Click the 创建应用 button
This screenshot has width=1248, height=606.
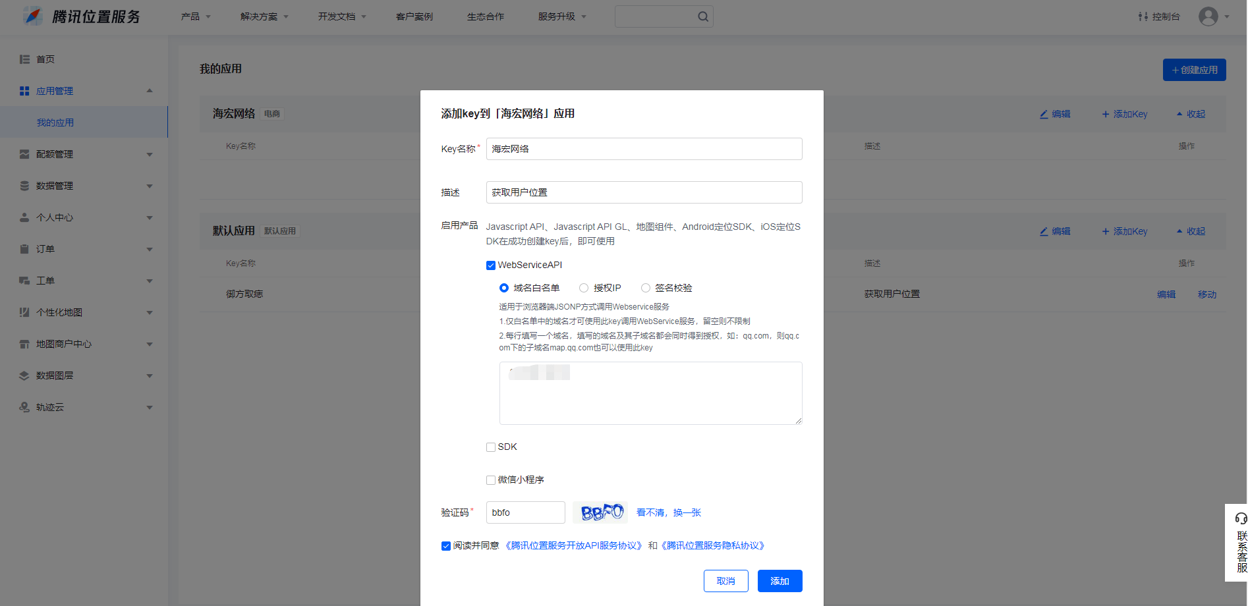pyautogui.click(x=1195, y=70)
